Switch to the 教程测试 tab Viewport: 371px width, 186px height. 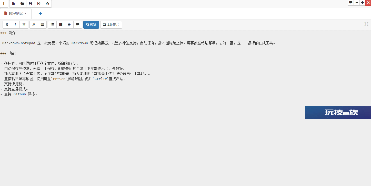[x=16, y=14]
